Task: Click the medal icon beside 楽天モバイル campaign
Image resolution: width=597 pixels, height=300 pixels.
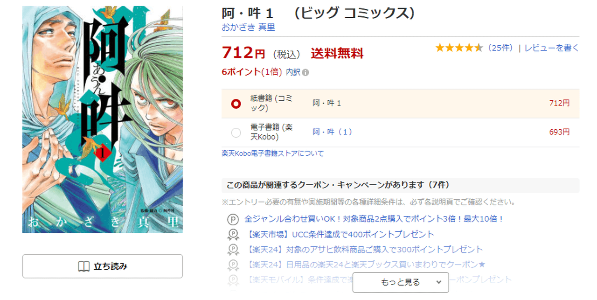Action: (232, 280)
